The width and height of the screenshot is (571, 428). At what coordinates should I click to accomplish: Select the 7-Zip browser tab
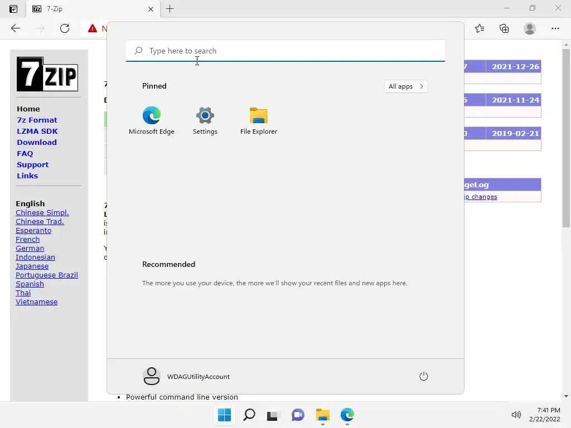tap(93, 9)
